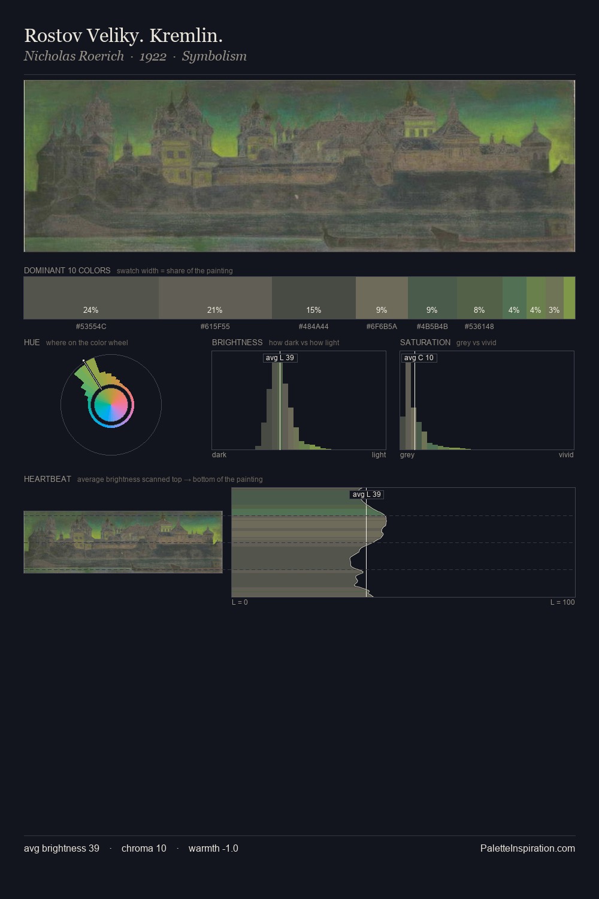This screenshot has width=599, height=899.
Task: Select the 21% swatch #615F55
Action: click(x=215, y=298)
